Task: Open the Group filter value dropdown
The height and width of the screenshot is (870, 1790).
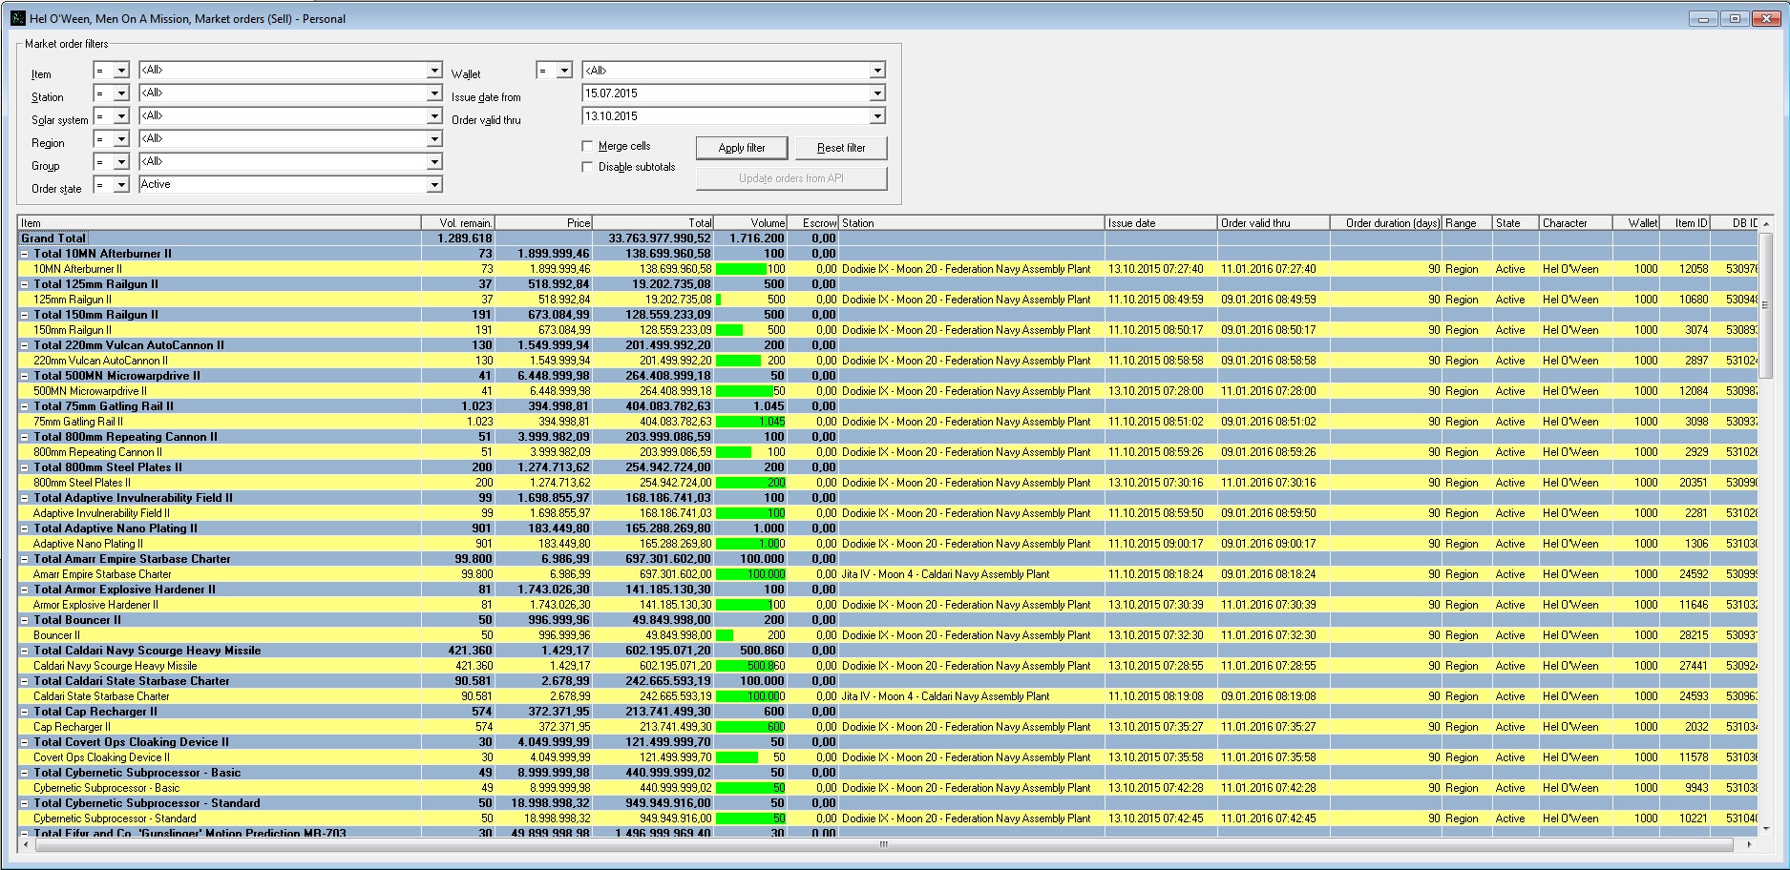Action: click(434, 162)
